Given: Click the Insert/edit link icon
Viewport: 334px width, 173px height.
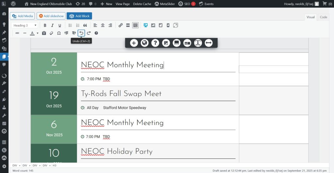Looking at the screenshot, I should click(120, 25).
